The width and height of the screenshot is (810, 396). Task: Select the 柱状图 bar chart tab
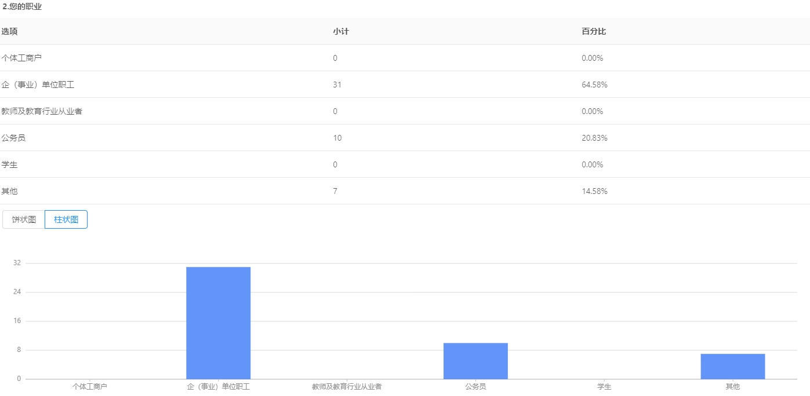[x=66, y=219]
